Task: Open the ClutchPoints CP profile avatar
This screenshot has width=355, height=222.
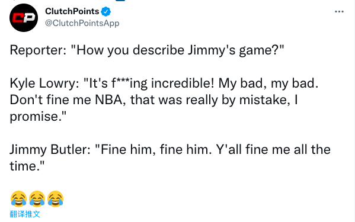Action: pos(24,18)
